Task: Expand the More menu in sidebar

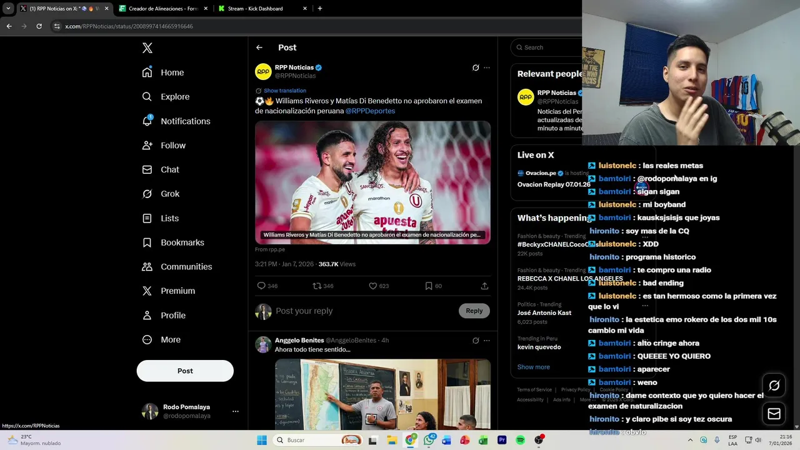Action: pos(161,340)
